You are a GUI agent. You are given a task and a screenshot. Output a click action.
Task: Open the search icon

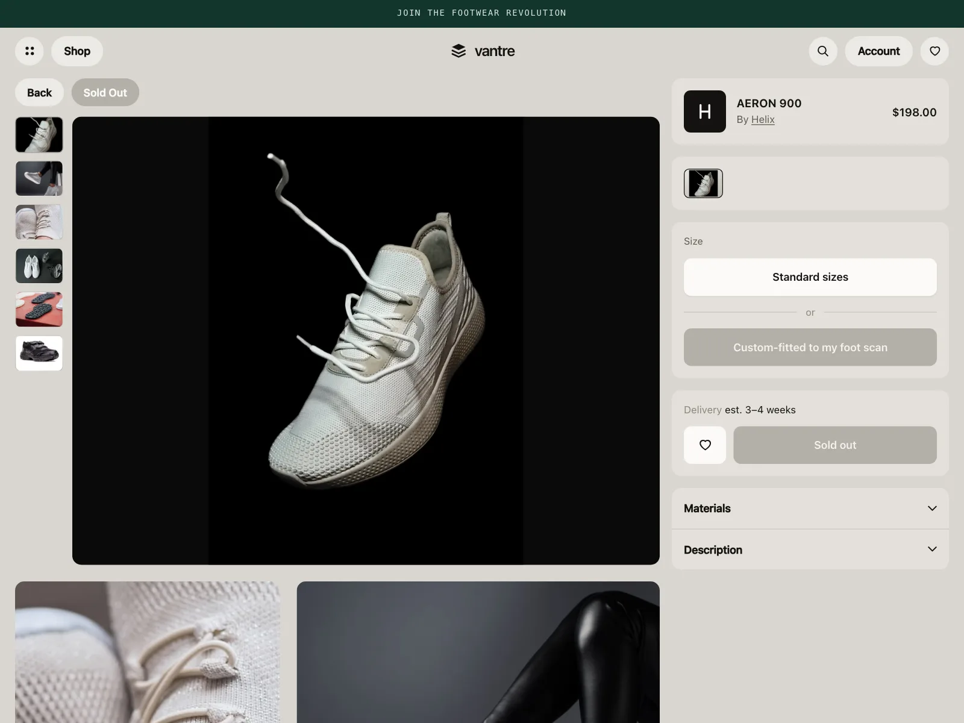(x=823, y=51)
